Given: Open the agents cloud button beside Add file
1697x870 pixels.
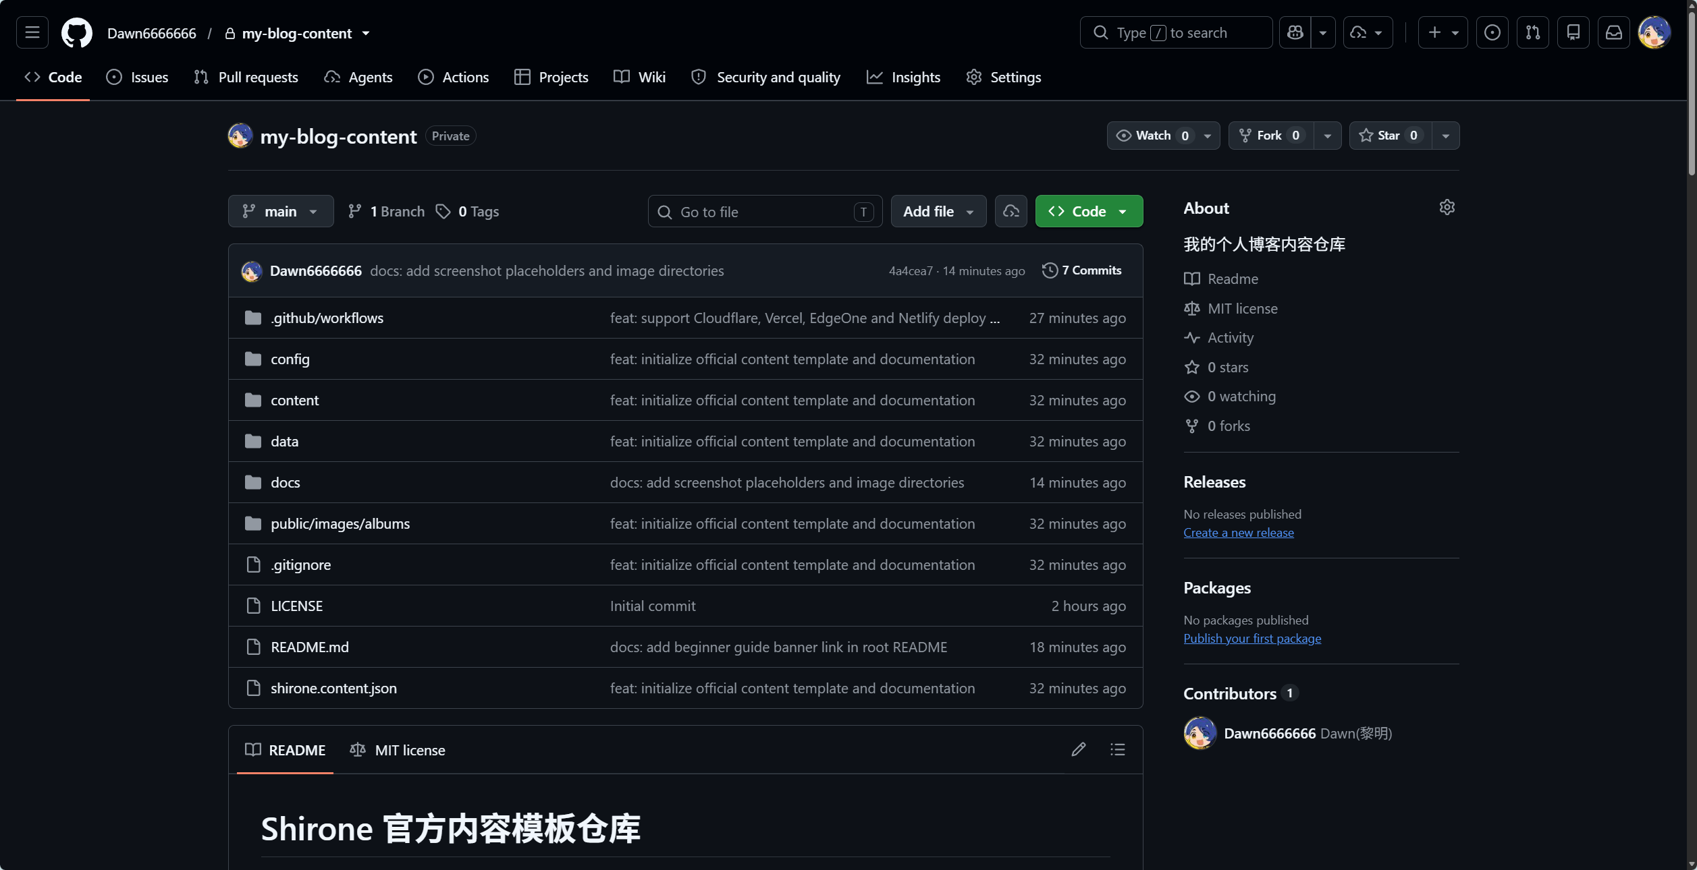Looking at the screenshot, I should click(1011, 211).
